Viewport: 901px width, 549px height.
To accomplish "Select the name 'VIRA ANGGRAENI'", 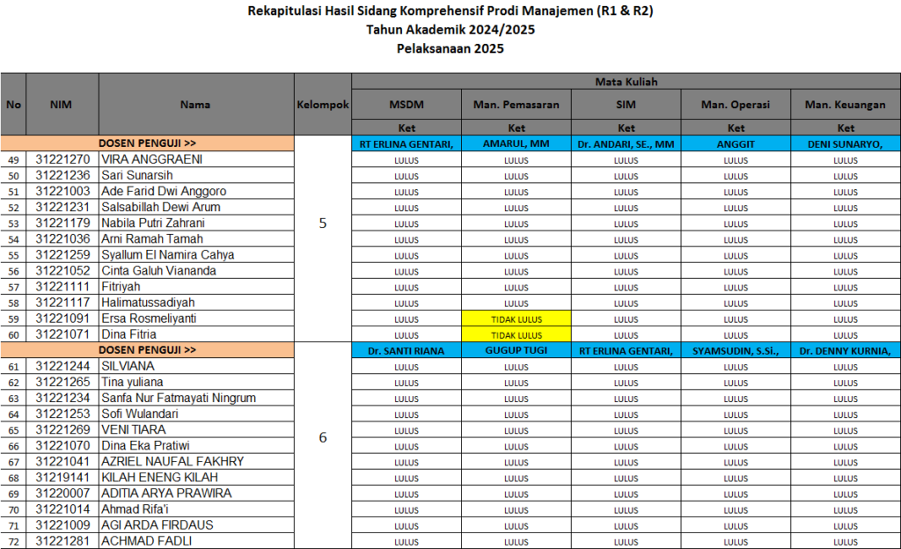I will click(151, 159).
